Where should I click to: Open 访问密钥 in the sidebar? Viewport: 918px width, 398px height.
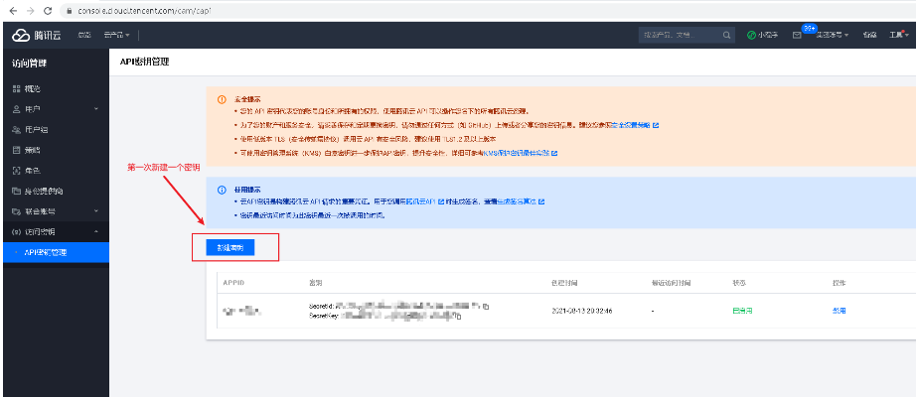tap(40, 232)
